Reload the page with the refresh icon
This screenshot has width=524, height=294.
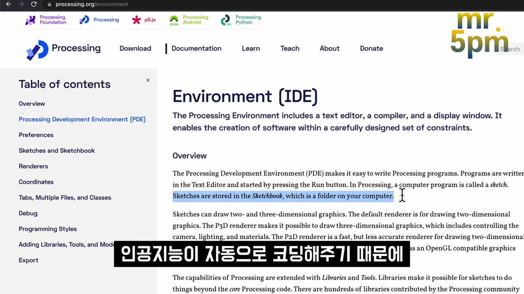[x=34, y=4]
